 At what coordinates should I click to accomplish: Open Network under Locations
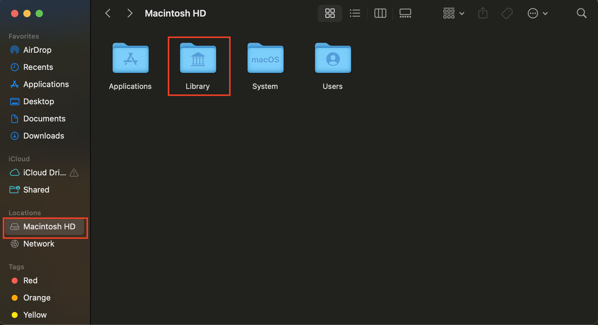click(x=39, y=243)
